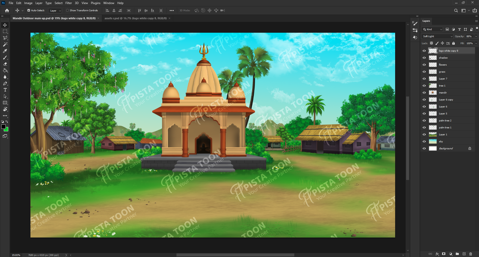Screen dimensions: 479x257
Task: Enable Show Transform Controls checkbox
Action: coord(67,10)
